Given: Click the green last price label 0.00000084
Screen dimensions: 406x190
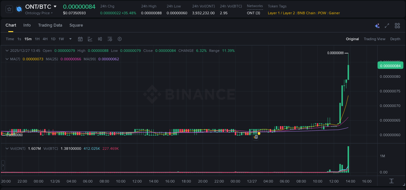Looking at the screenshot, I should tap(390, 65).
